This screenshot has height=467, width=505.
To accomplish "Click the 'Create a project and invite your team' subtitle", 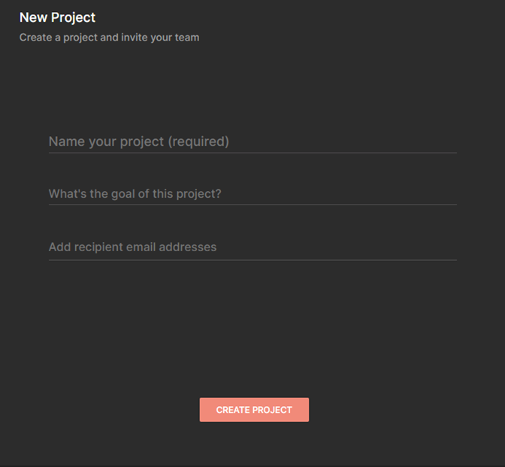I will pyautogui.click(x=109, y=37).
